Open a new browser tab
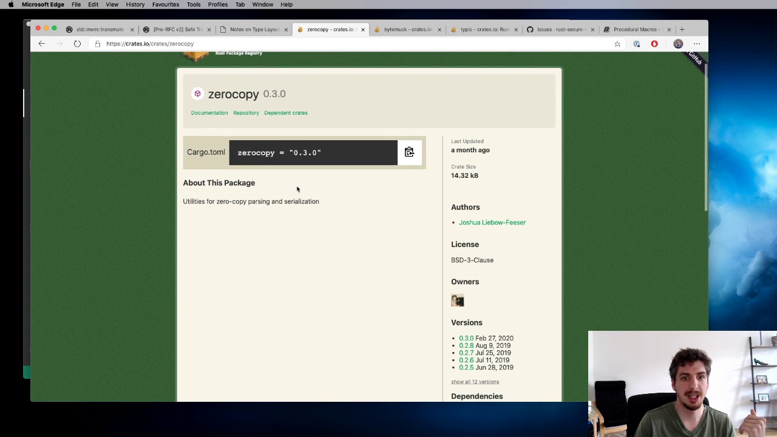Viewport: 777px width, 437px height. pos(682,29)
